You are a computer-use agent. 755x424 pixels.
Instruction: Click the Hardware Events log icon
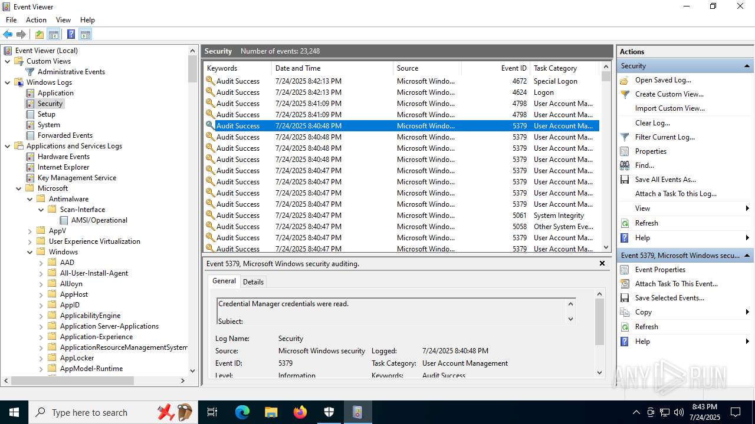[30, 157]
